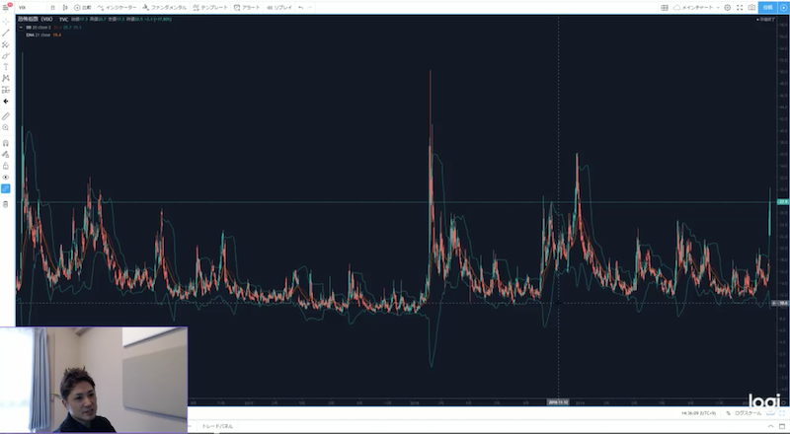Screen dimensions: 790x434
Task: Pick the ruler measure tool
Action: tap(6, 115)
